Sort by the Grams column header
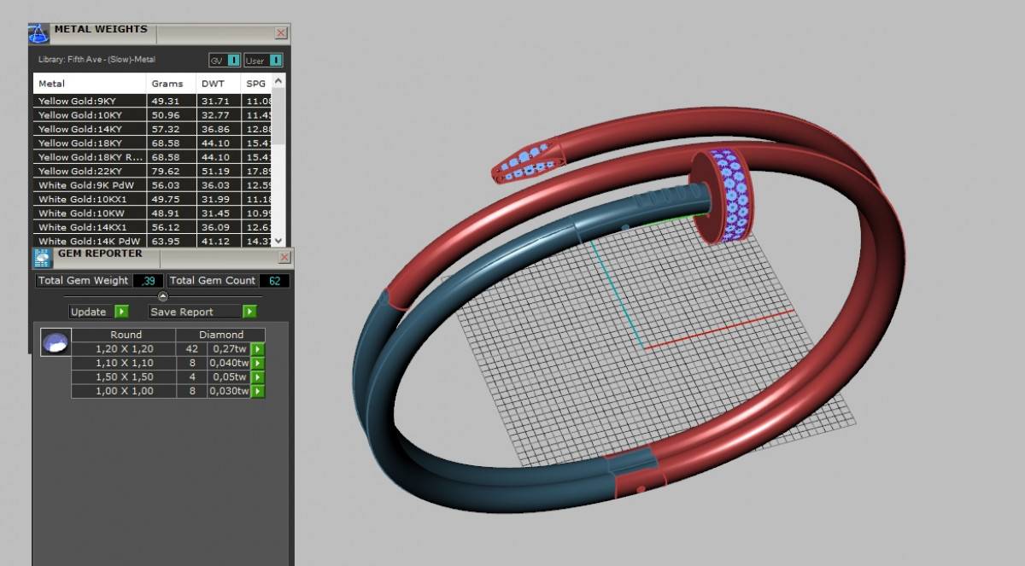Screen dimensions: 1025x566 (167, 84)
